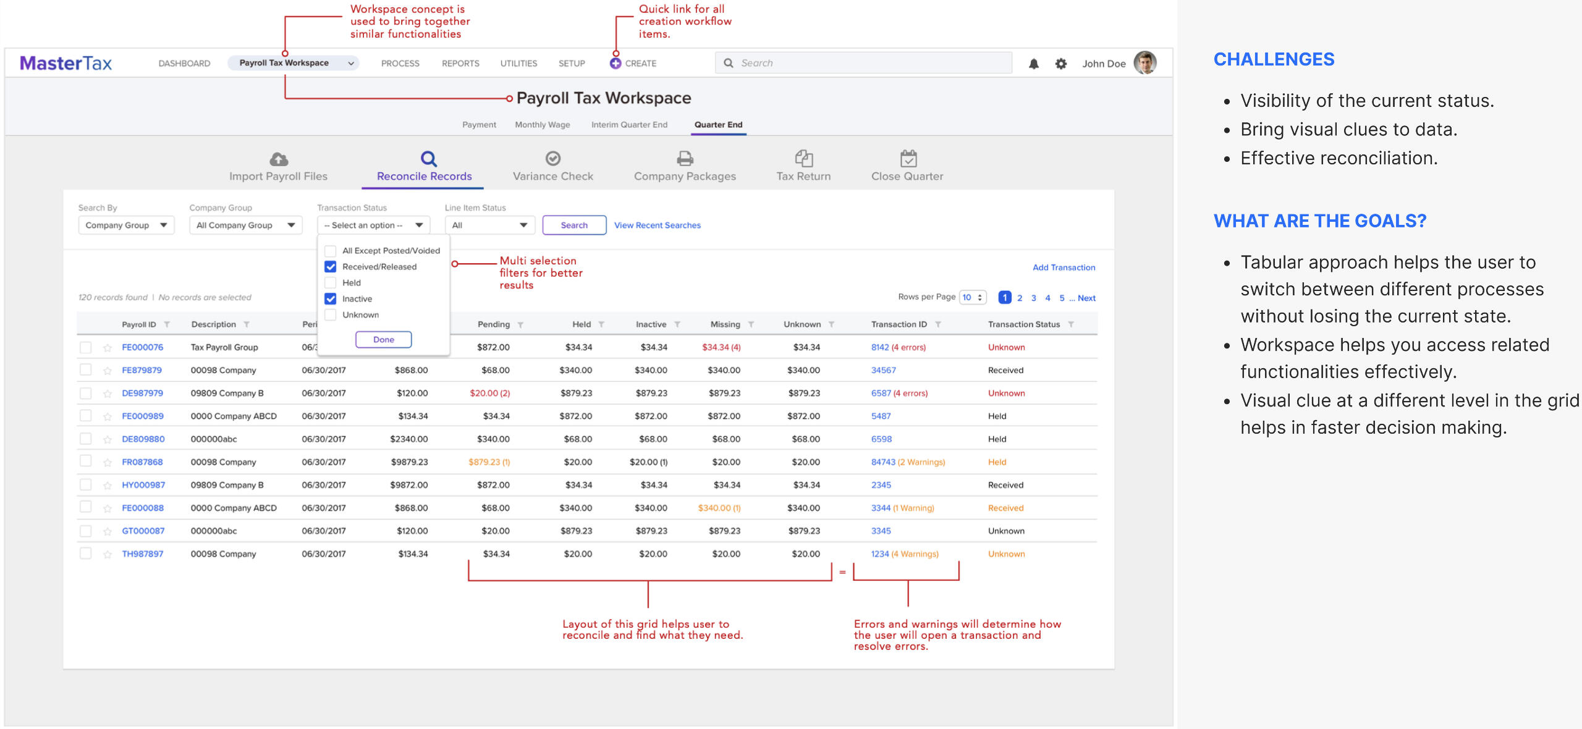Switch to the Monthly Wage tab
The height and width of the screenshot is (729, 1582).
(x=542, y=125)
